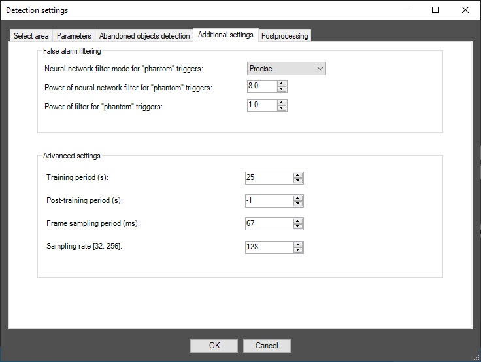
Task: Increase power of neural network filter value
Action: coord(282,84)
